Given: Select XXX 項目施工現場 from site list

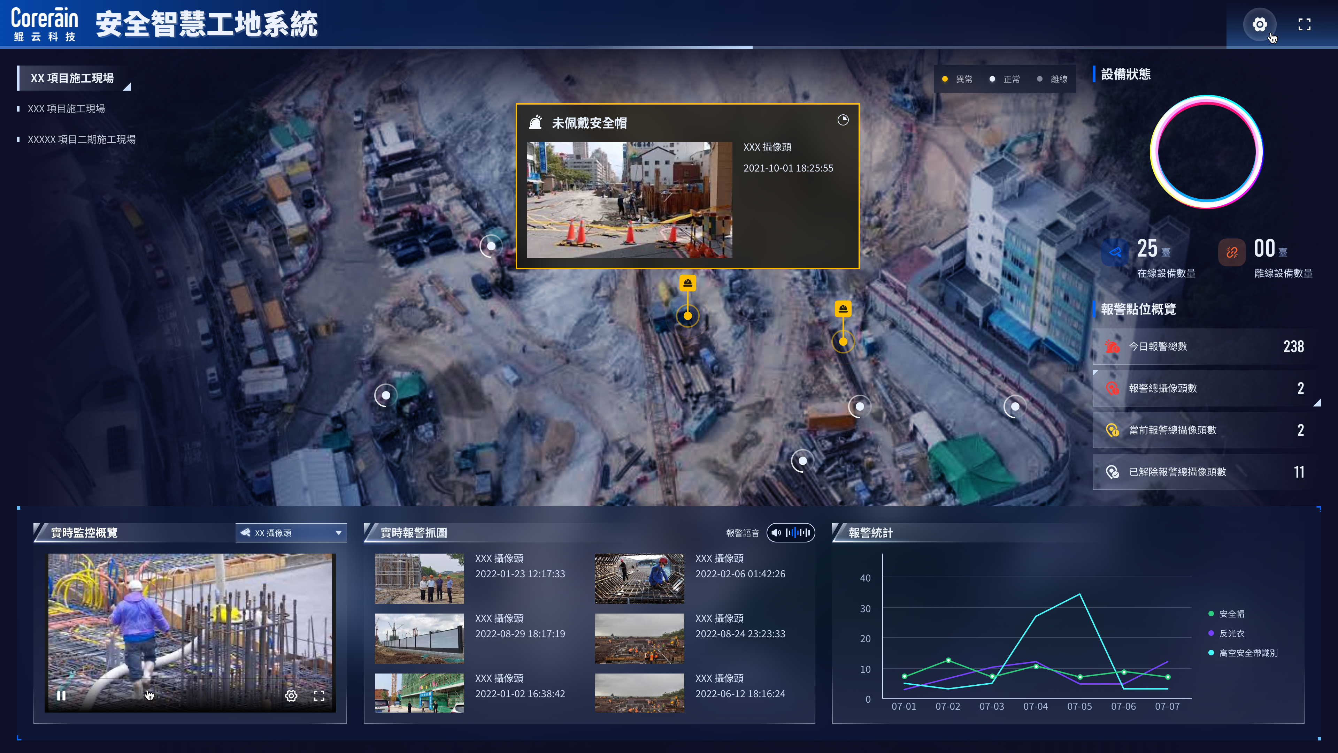Looking at the screenshot, I should point(66,109).
